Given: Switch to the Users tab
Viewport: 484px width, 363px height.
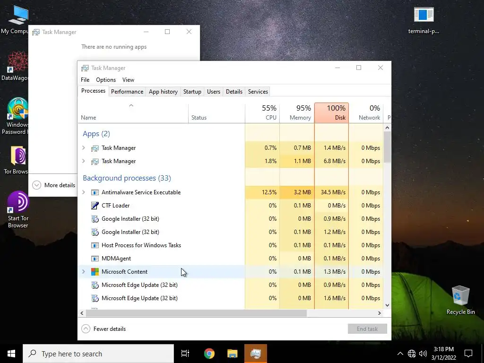Looking at the screenshot, I should click(214, 92).
